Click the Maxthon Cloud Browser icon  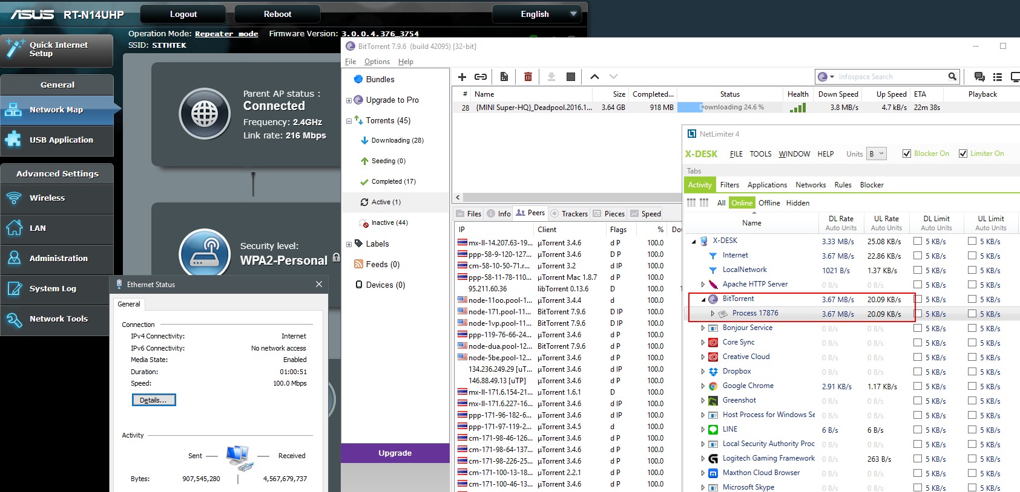click(713, 473)
